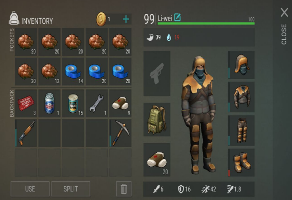
Task: Select the equipped hat with mask
Action: pos(241,65)
